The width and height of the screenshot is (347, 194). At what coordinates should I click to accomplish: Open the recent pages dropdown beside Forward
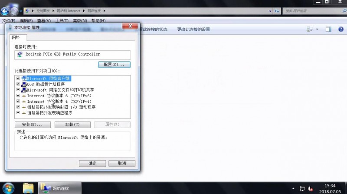click(x=21, y=11)
